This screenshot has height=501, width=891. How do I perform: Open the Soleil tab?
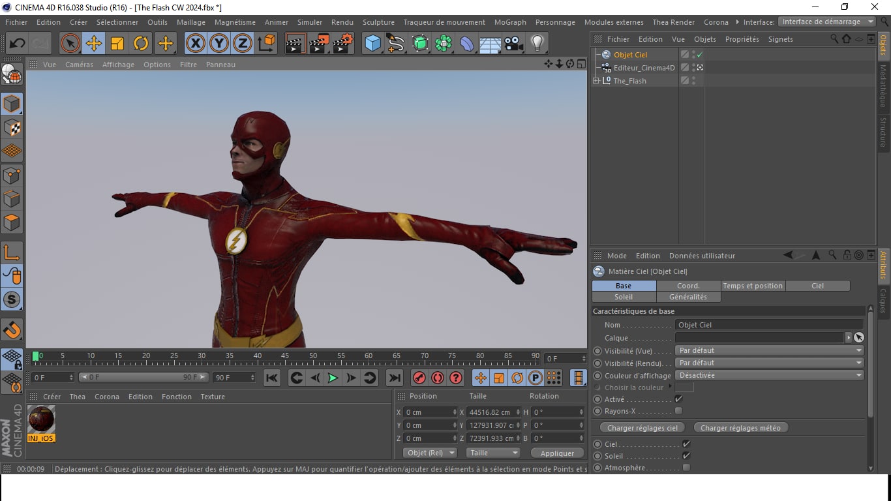(624, 297)
